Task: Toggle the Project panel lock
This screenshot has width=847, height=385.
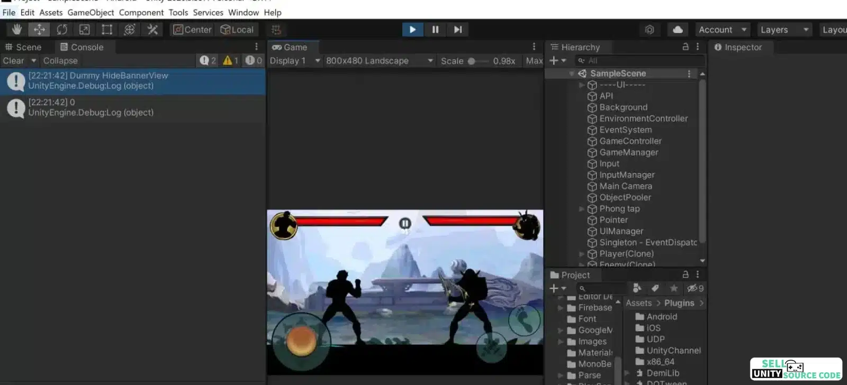Action: [x=686, y=274]
